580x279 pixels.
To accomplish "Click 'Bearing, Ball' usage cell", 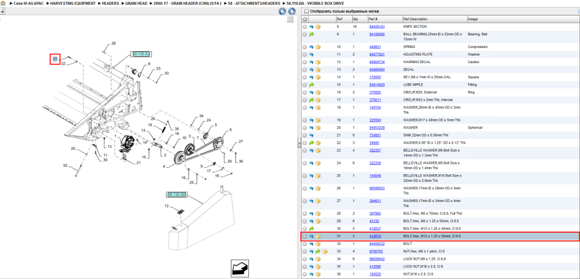I will point(477,34).
